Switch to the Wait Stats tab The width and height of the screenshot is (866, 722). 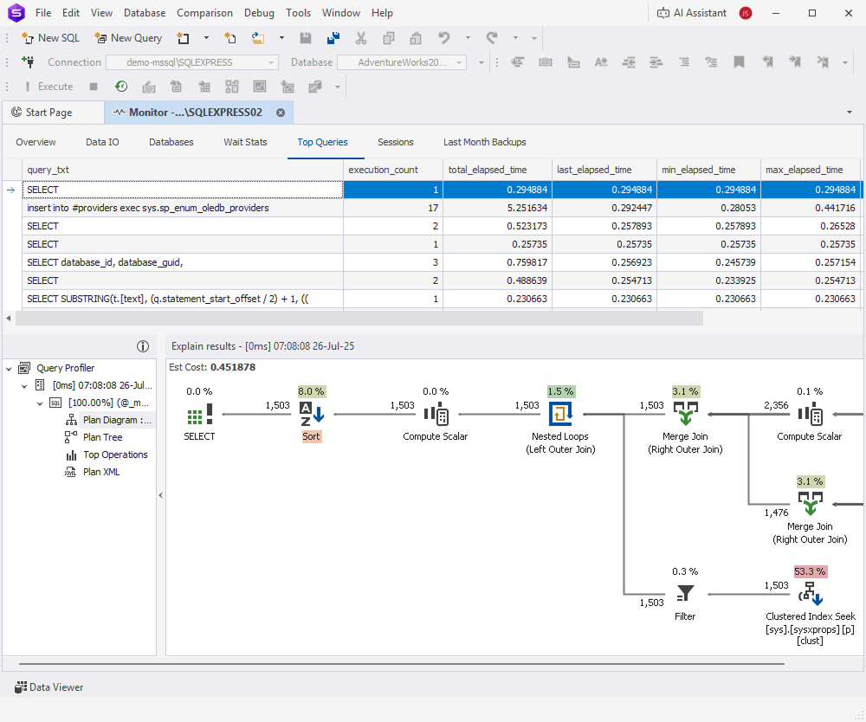tap(245, 142)
